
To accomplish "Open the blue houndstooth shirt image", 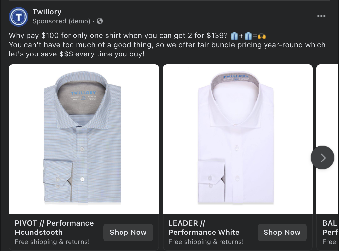I will tap(83, 139).
